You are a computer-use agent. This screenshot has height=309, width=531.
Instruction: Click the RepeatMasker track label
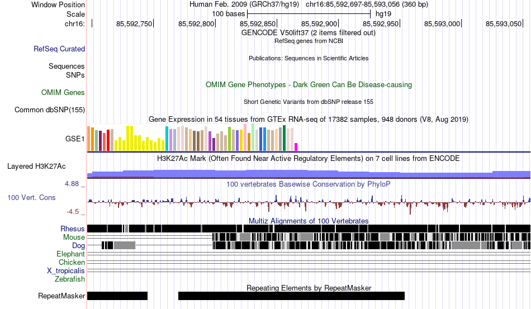[61, 296]
